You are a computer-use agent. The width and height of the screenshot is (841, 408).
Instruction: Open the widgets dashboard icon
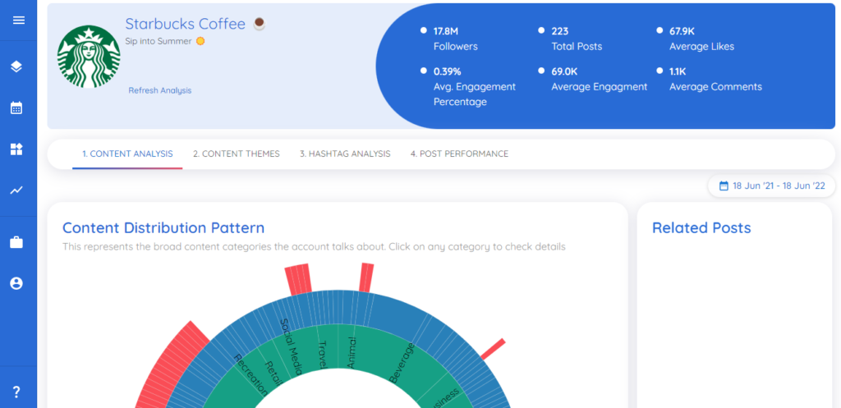pos(16,149)
